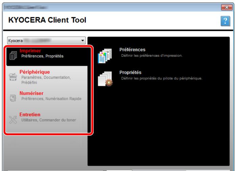Click the Propriétés gear documents icon

click(x=105, y=79)
